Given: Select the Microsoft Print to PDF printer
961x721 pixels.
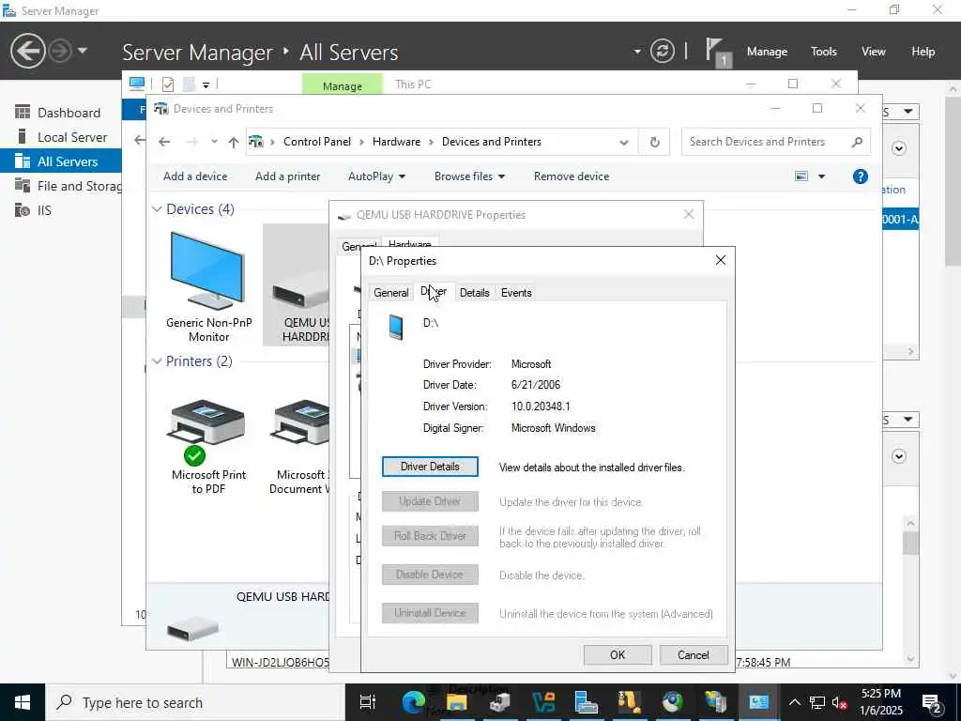Looking at the screenshot, I should point(208,446).
